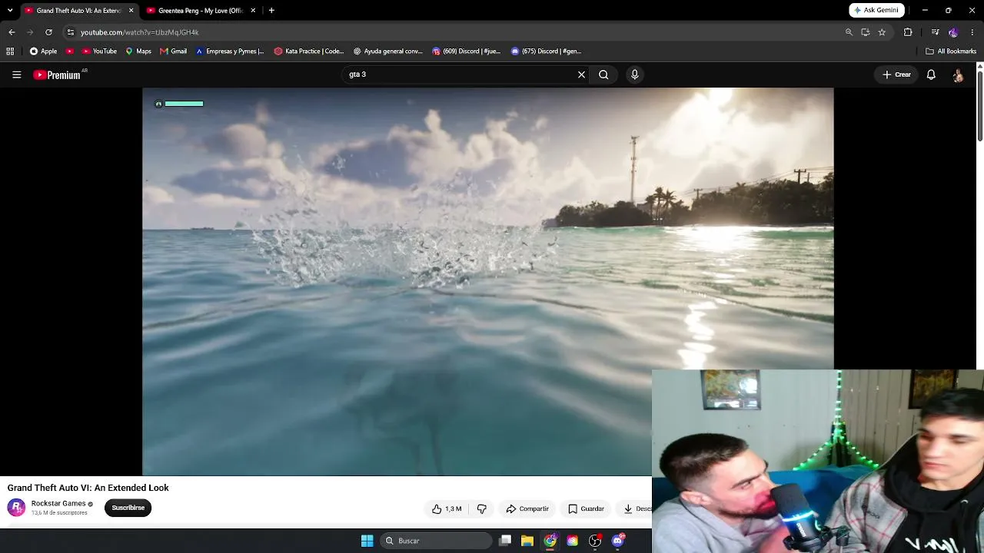Open a new browser tab
Screen dimensions: 984x553
pos(271,11)
